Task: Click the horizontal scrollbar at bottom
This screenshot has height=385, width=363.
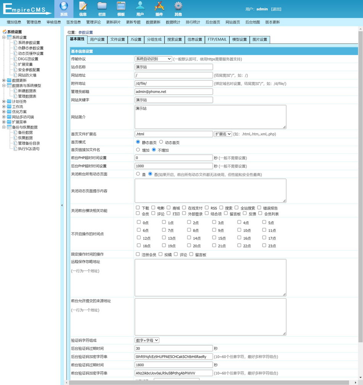Action: pos(209,383)
